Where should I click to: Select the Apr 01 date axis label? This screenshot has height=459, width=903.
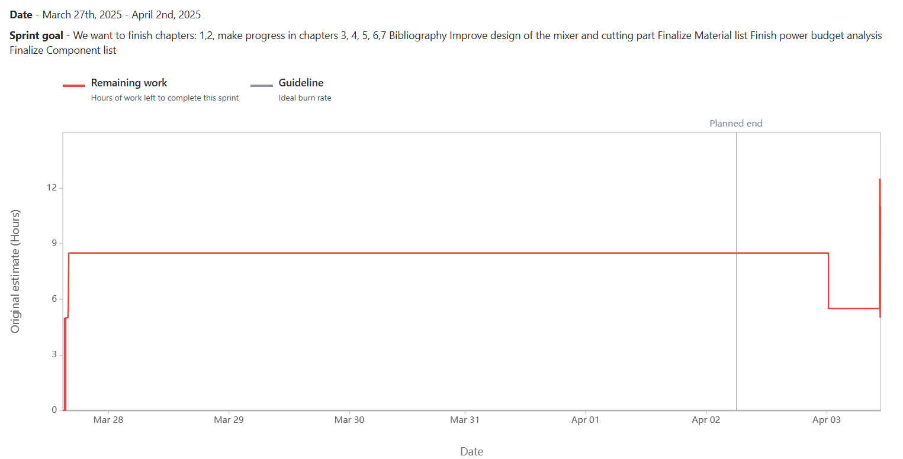pyautogui.click(x=586, y=421)
